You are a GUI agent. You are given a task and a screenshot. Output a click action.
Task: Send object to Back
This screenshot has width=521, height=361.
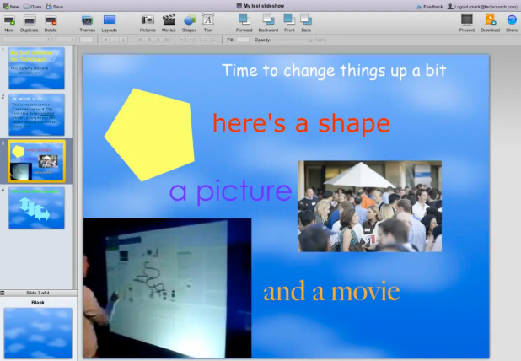tap(306, 24)
